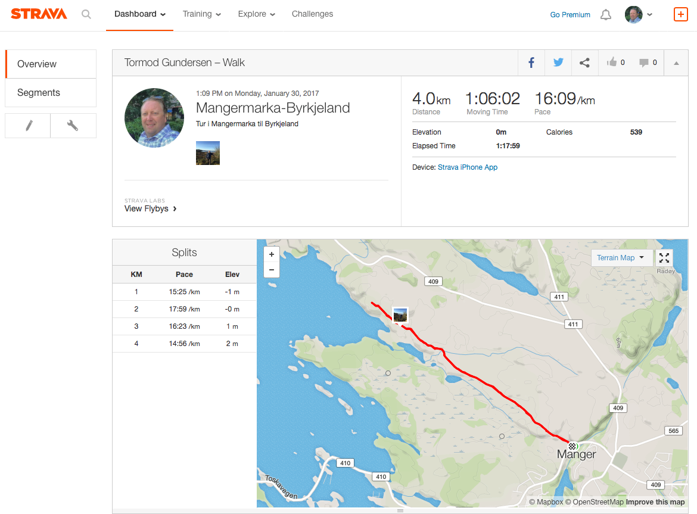Expand the Training menu
This screenshot has height=514, width=697.
201,14
